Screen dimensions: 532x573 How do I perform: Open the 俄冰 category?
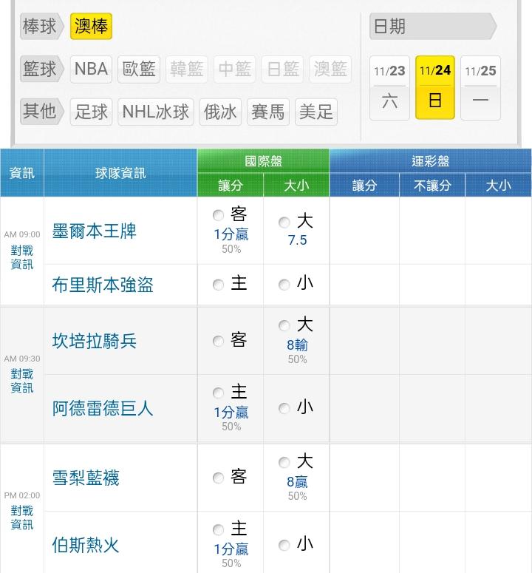tap(220, 112)
